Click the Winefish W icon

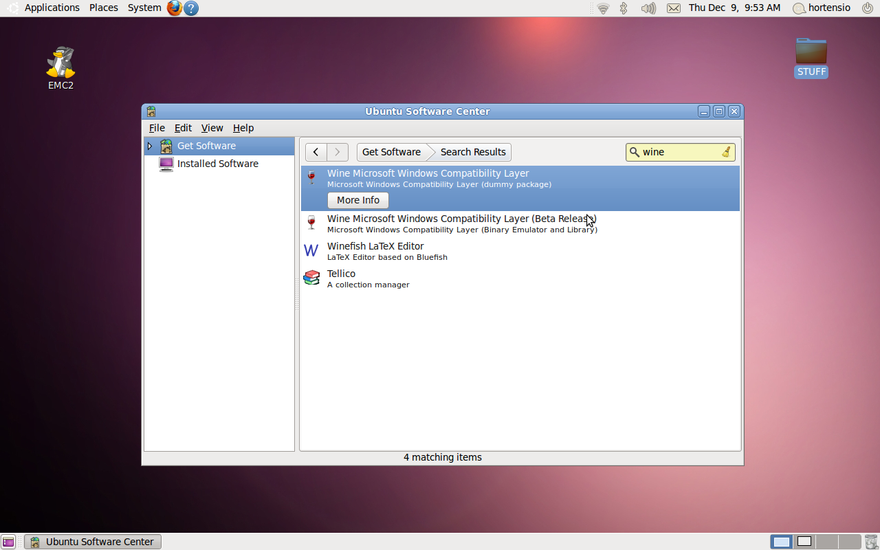(x=311, y=251)
